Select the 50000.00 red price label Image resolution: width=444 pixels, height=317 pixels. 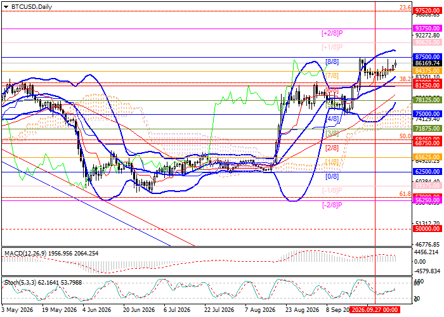coord(428,229)
